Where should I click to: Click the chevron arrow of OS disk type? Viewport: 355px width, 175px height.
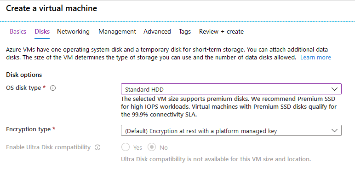(334, 89)
